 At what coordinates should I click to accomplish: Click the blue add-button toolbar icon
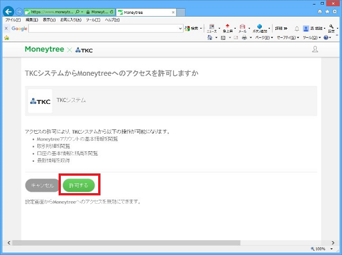point(260,29)
